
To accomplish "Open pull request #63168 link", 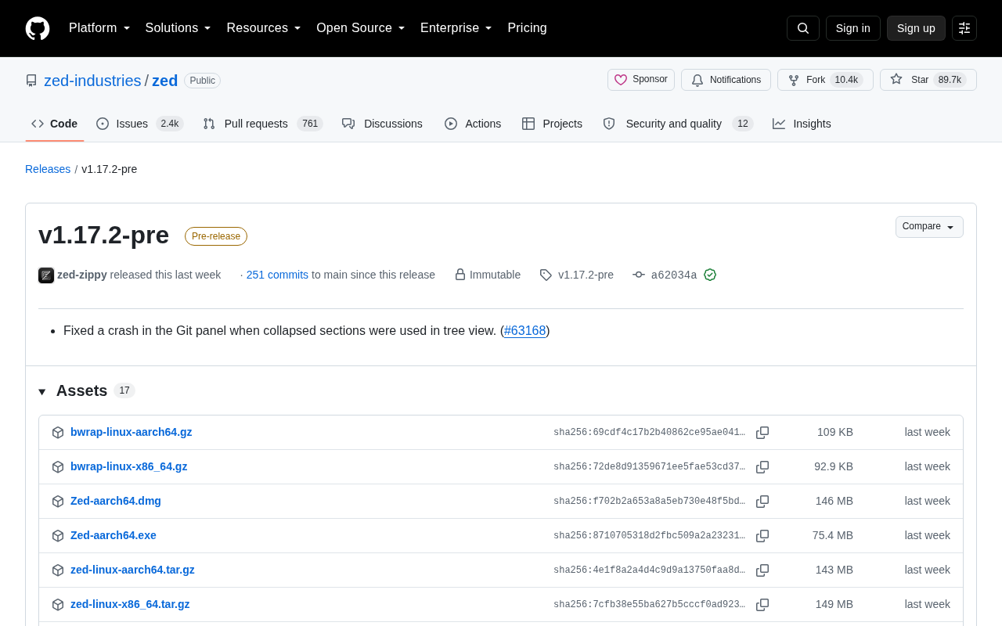I will click(x=525, y=331).
